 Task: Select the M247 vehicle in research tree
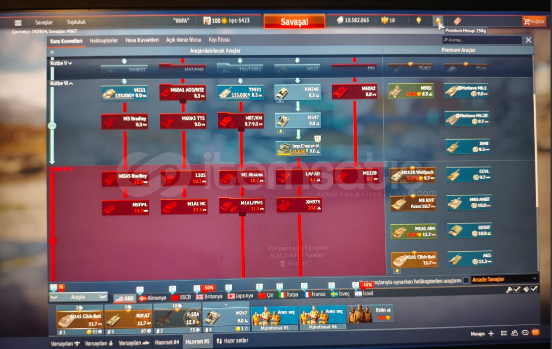(x=297, y=120)
